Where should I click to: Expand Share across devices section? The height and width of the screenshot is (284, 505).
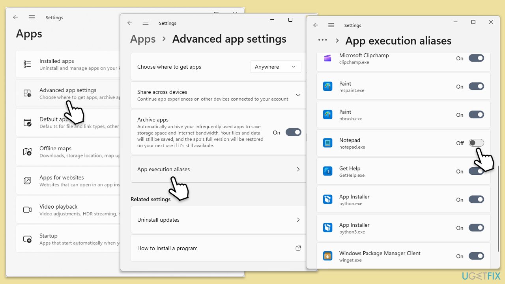click(298, 95)
